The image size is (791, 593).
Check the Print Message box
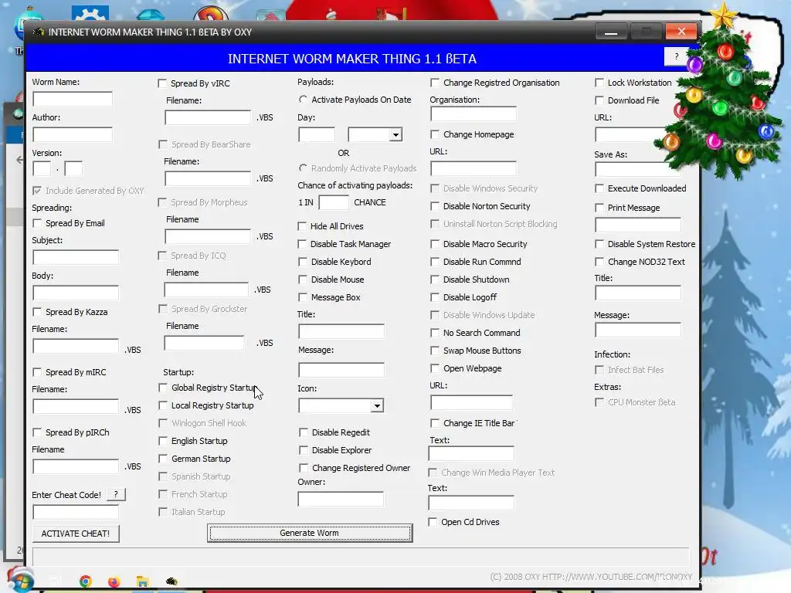pyautogui.click(x=599, y=208)
